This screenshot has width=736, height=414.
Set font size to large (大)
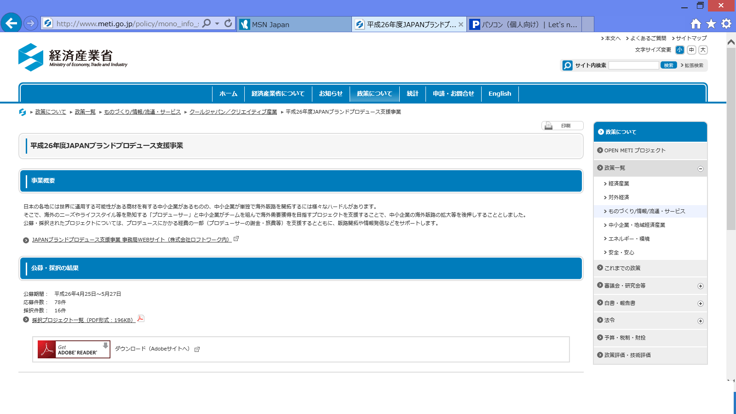tap(703, 50)
